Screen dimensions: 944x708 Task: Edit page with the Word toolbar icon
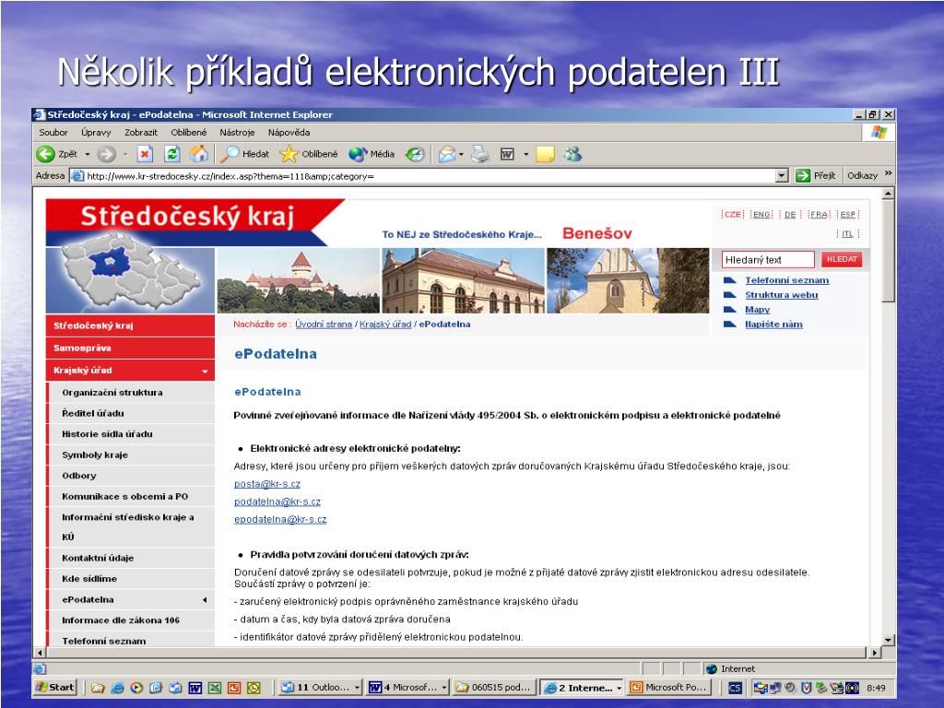(507, 154)
